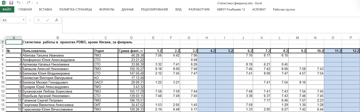Image resolution: width=360 pixels, height=112 pixels.
Task: Click the Select All corner of the grid
Action: click(3, 38)
